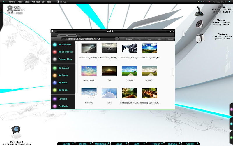The width and height of the screenshot is (233, 146).
Task: Open the Files menu
Action: click(x=20, y=2)
